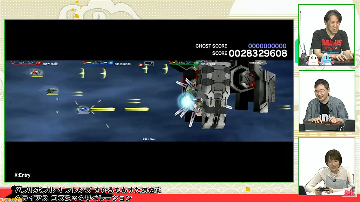Image resolution: width=360 pixels, height=202 pixels.
Task: Click player one score 0017165208
Action: click(50, 64)
